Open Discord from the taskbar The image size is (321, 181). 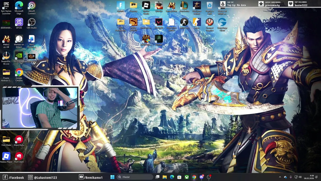pyautogui.click(x=201, y=177)
